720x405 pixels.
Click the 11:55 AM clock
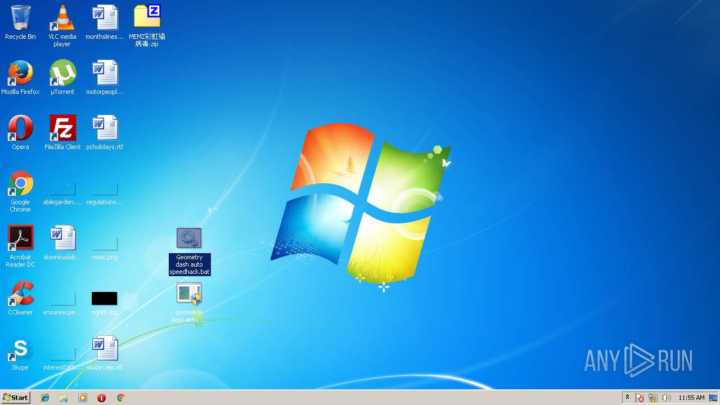[691, 398]
